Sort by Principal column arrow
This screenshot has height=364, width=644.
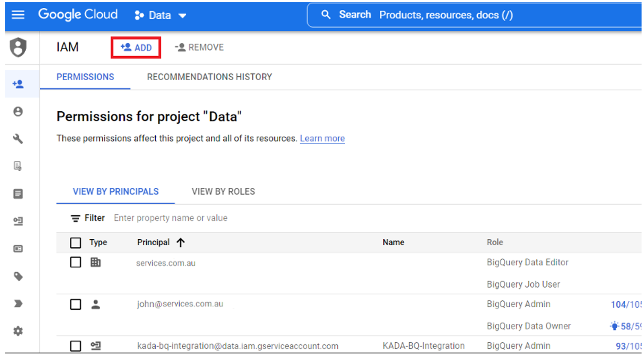[x=181, y=243]
